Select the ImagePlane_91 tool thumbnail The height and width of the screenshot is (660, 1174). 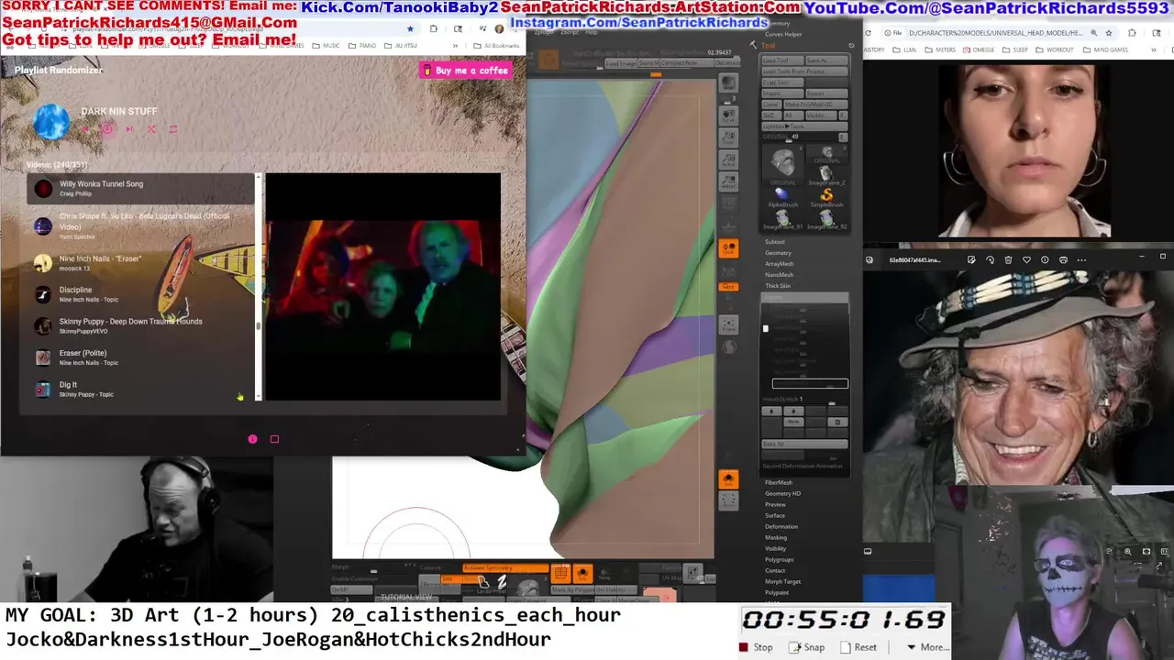tap(782, 218)
